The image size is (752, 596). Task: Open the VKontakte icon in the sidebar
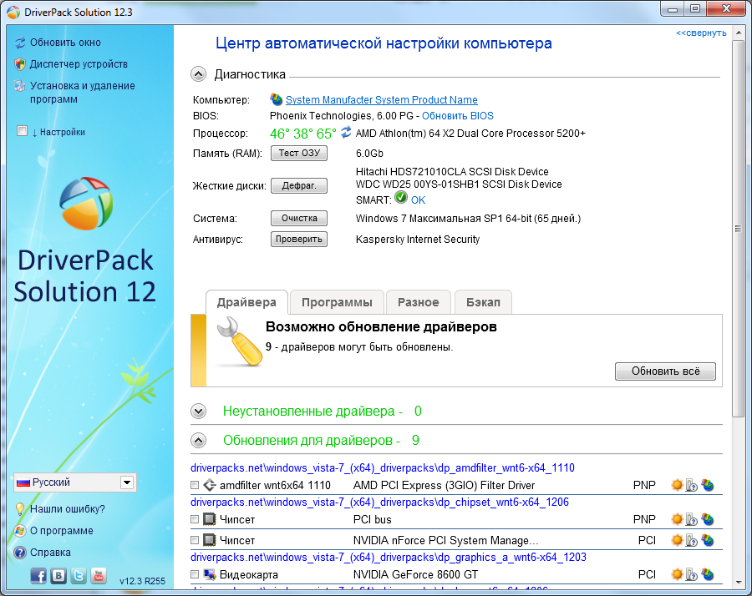click(x=58, y=575)
